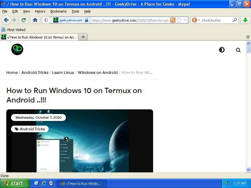Click the URL address field
This screenshot has height=188, width=251.
(130, 20)
